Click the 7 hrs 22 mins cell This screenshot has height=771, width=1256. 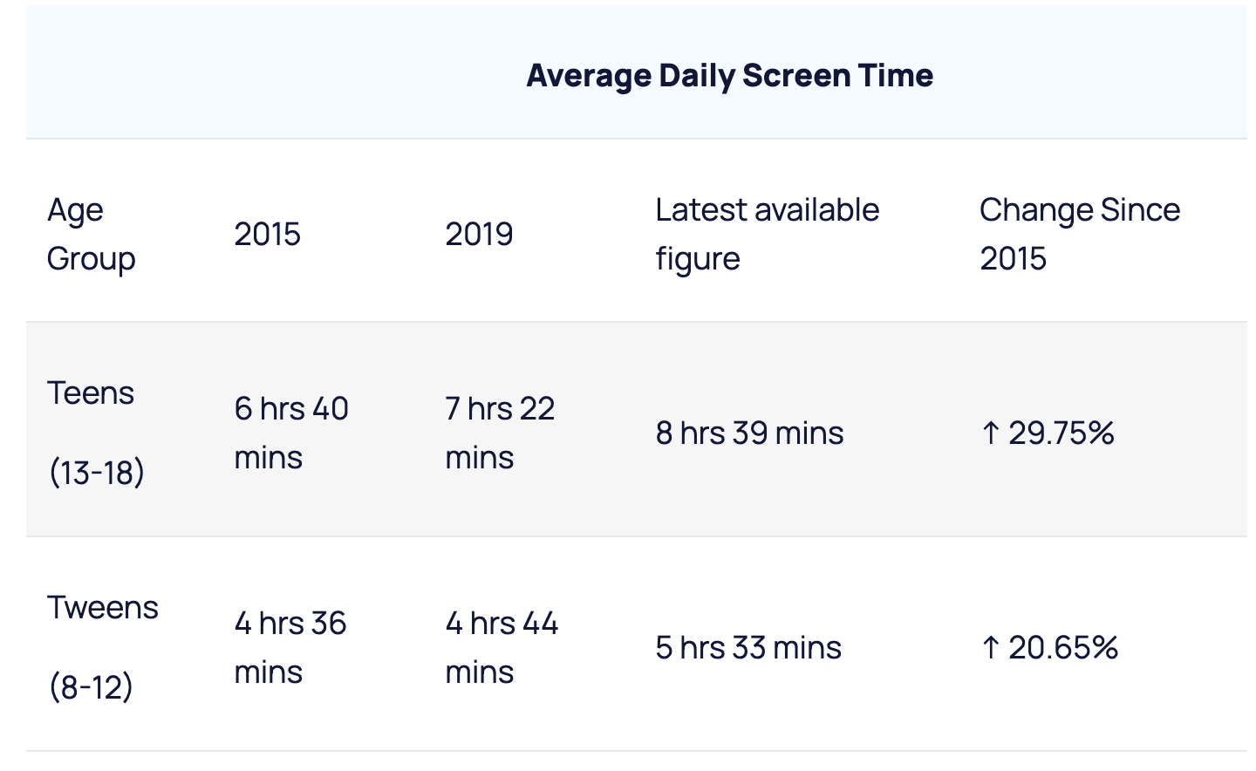pos(500,433)
